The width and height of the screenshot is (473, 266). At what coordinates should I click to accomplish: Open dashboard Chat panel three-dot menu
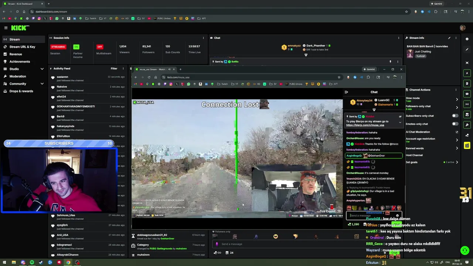pyautogui.click(x=398, y=38)
